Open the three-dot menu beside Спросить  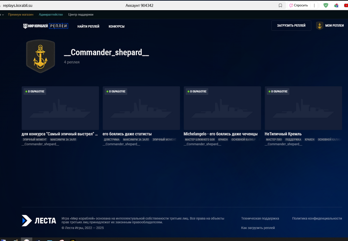pos(314,6)
